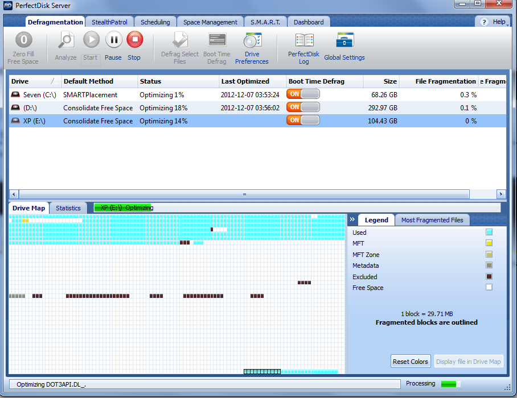Select the Statistics tab
The width and height of the screenshot is (517, 398).
point(68,208)
